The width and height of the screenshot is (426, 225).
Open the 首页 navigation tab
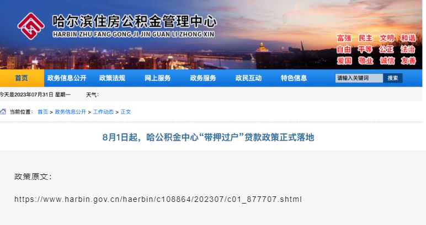[22, 78]
